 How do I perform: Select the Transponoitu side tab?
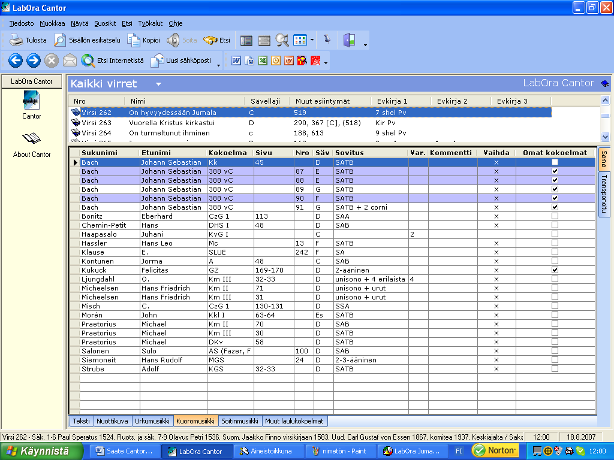click(604, 194)
